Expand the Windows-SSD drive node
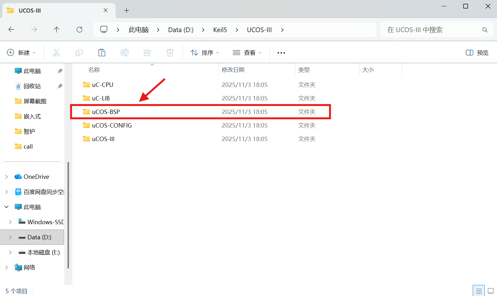This screenshot has width=497, height=296. click(x=10, y=222)
